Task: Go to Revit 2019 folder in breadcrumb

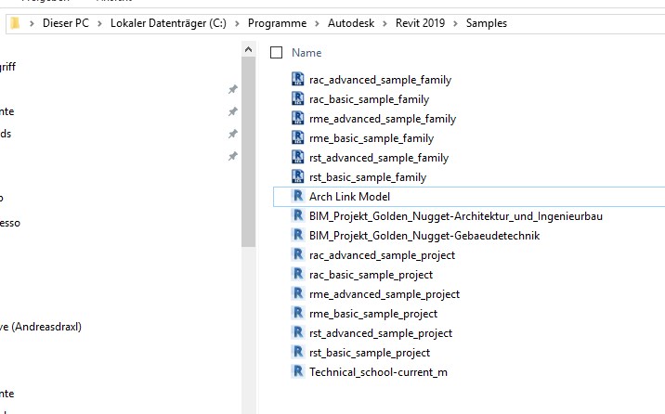Action: (x=420, y=23)
